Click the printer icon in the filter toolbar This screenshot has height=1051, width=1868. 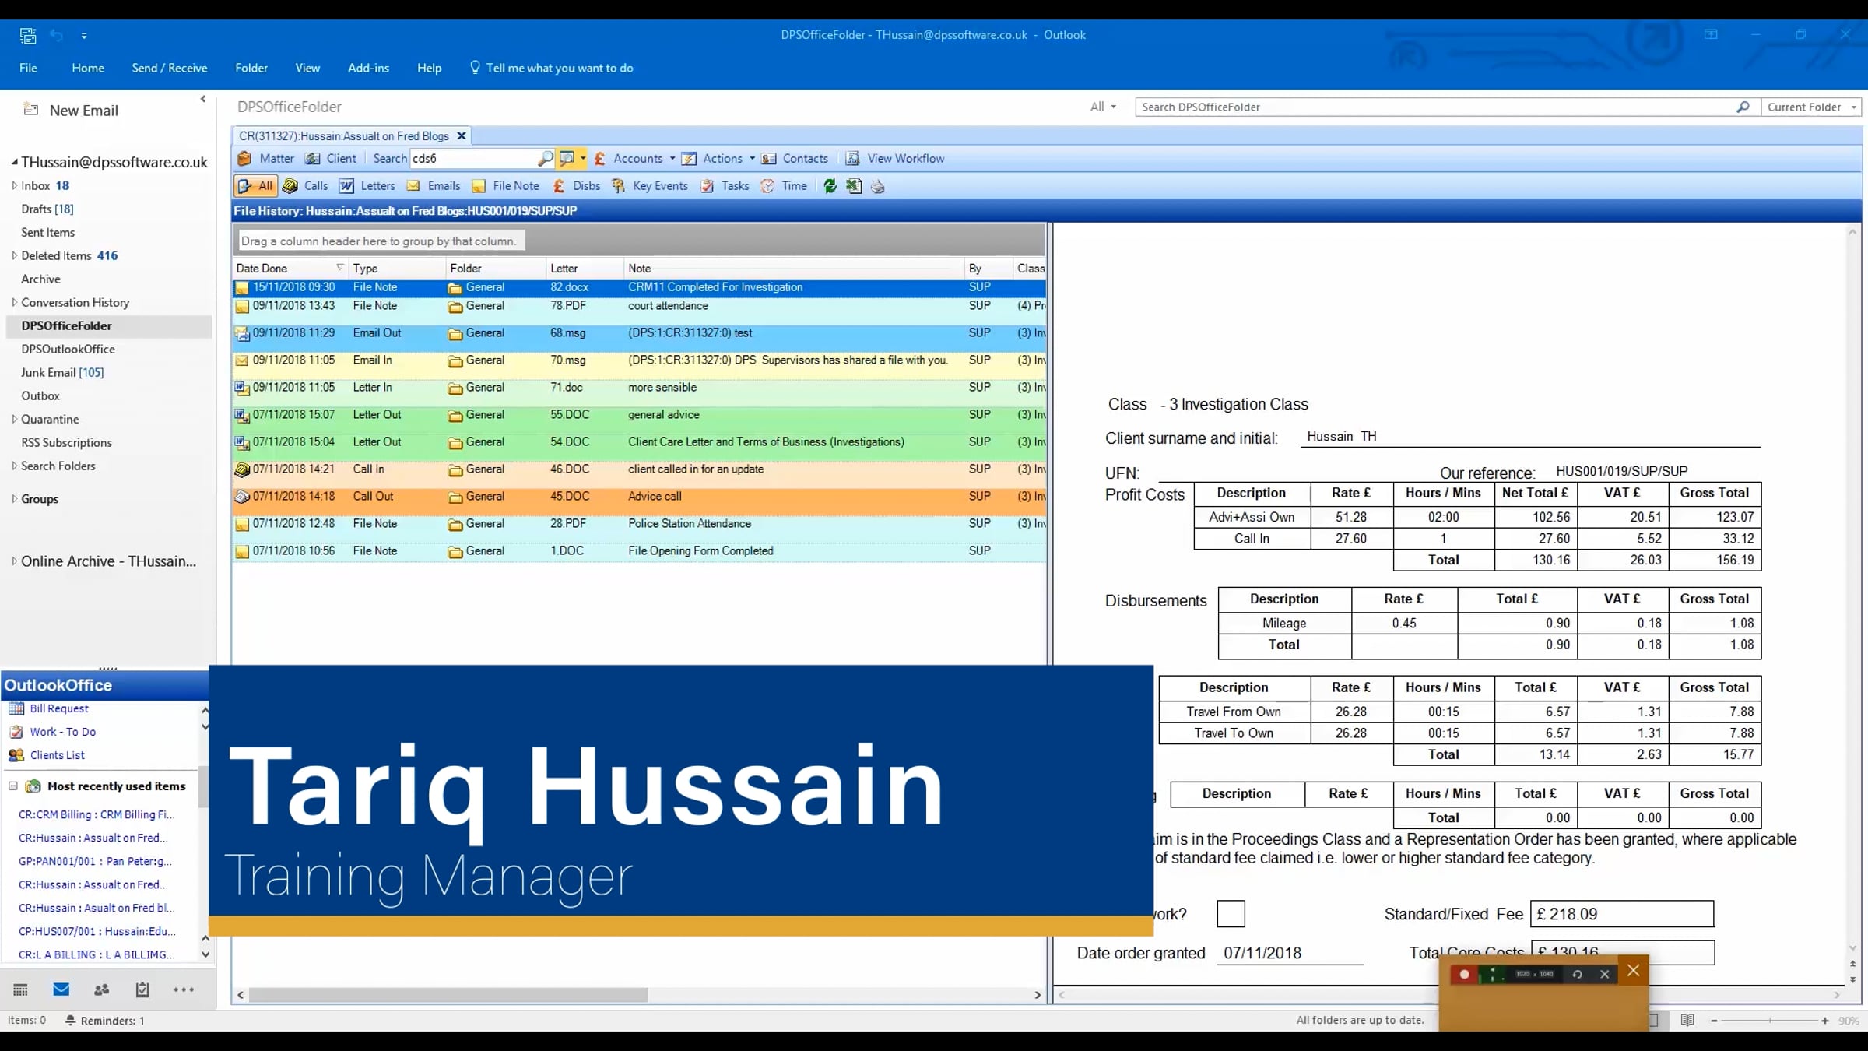pos(878,186)
